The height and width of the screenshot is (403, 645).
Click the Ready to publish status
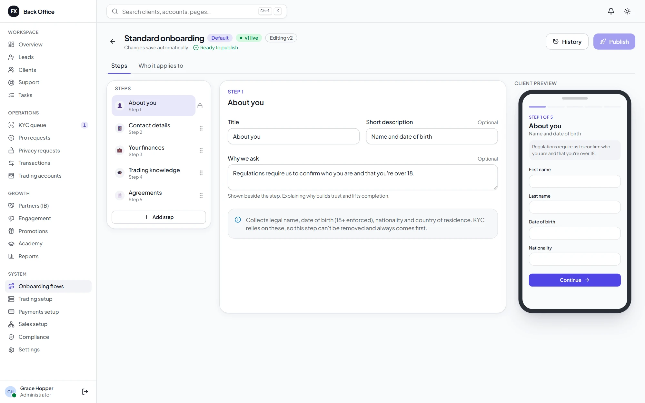(215, 48)
